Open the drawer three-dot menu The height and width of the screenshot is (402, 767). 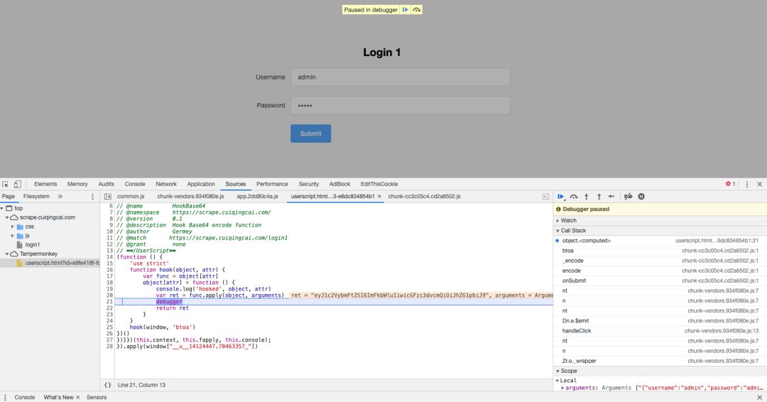pyautogui.click(x=6, y=397)
